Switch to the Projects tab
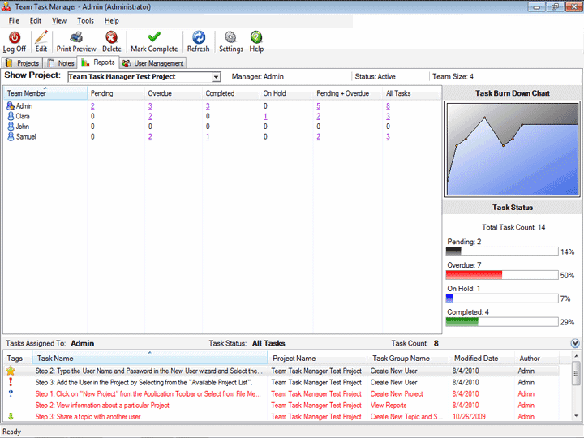584x438 pixels. (23, 62)
